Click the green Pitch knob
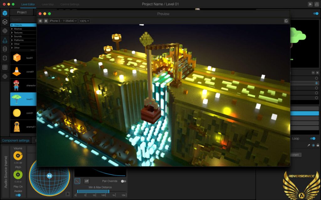Image resolution: width=321 pixels, height=200 pixels. click(x=18, y=174)
